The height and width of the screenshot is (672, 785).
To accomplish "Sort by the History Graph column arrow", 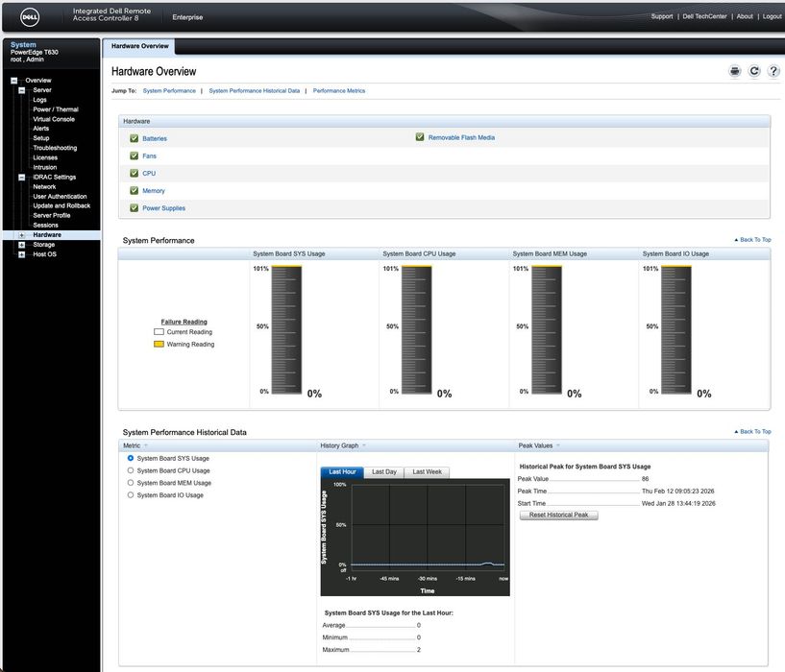I will (x=364, y=445).
